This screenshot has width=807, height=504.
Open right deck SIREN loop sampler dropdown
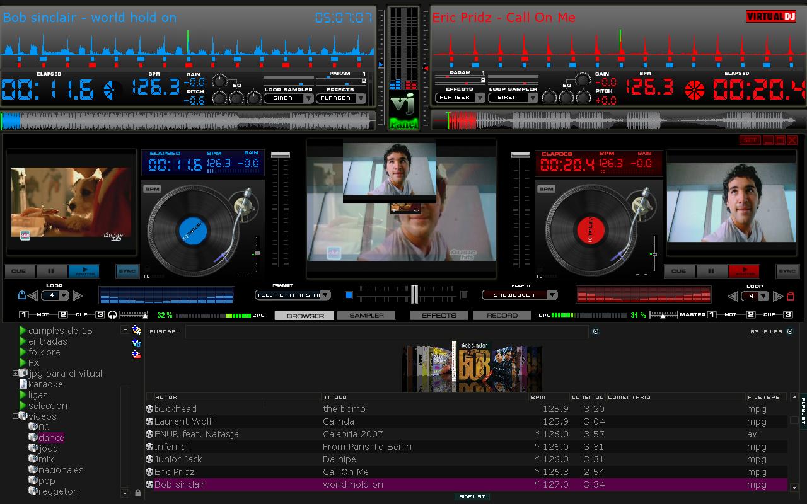513,98
